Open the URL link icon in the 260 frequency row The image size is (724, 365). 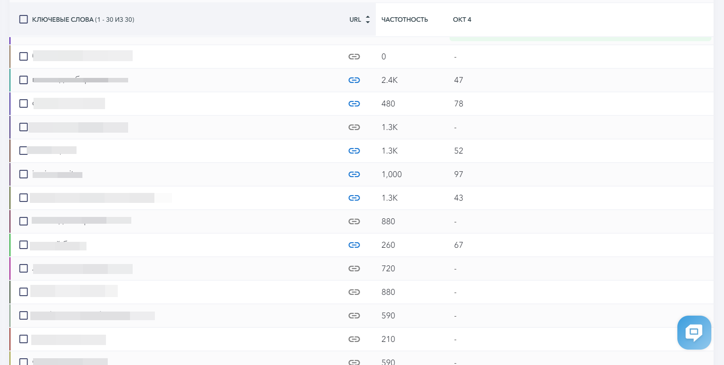coord(354,245)
